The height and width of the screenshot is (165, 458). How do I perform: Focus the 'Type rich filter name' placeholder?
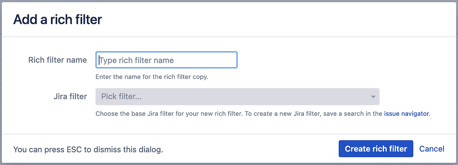(x=137, y=60)
